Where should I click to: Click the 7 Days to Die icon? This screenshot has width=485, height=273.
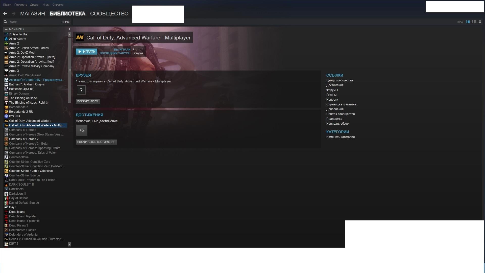[6, 34]
